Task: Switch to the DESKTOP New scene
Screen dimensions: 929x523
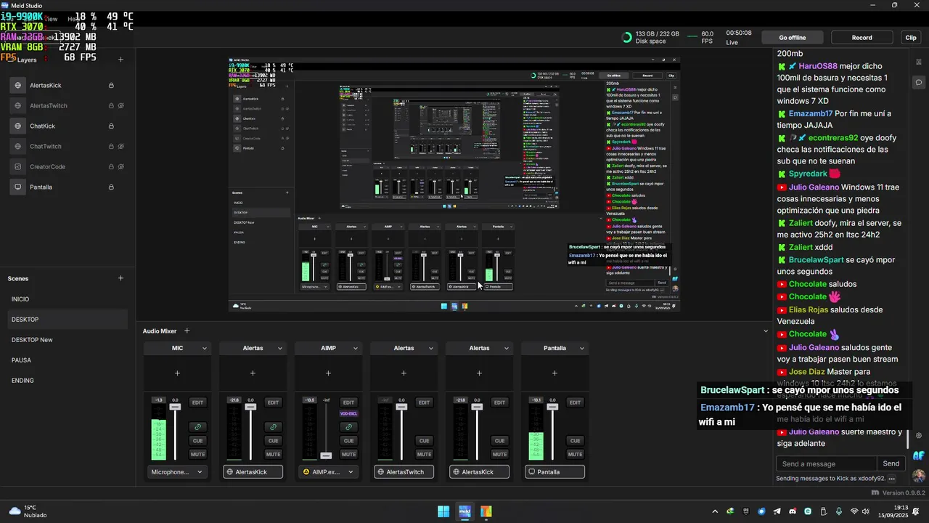Action: (67, 340)
